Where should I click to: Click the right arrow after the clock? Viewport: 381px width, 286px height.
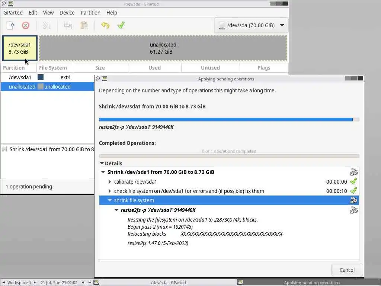click(89, 282)
